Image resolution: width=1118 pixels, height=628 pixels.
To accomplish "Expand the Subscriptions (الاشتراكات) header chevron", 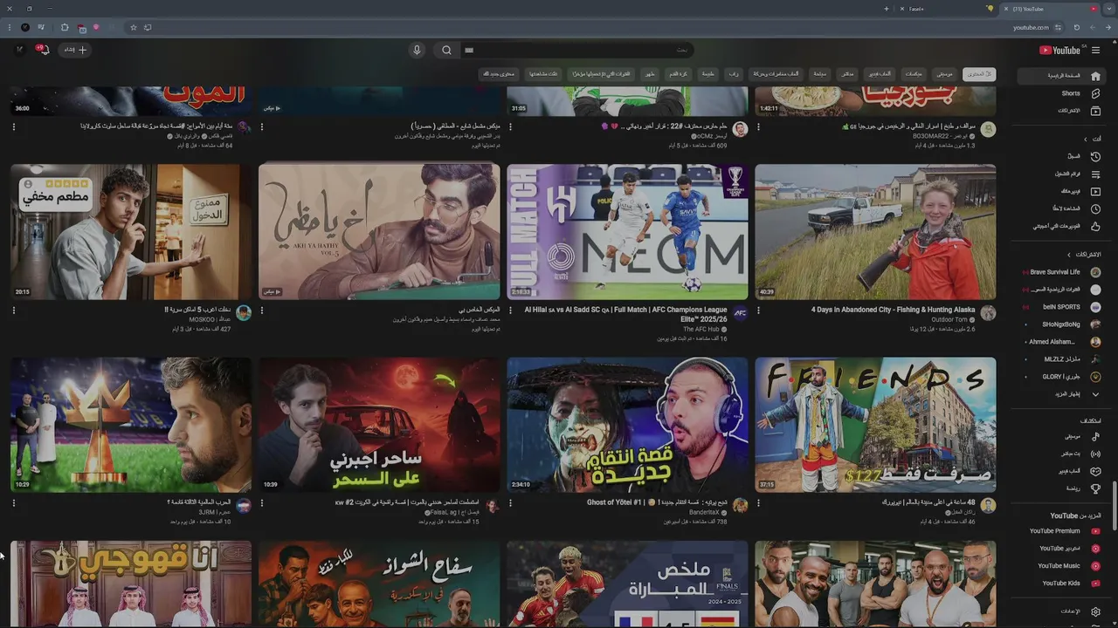I will tap(1069, 255).
